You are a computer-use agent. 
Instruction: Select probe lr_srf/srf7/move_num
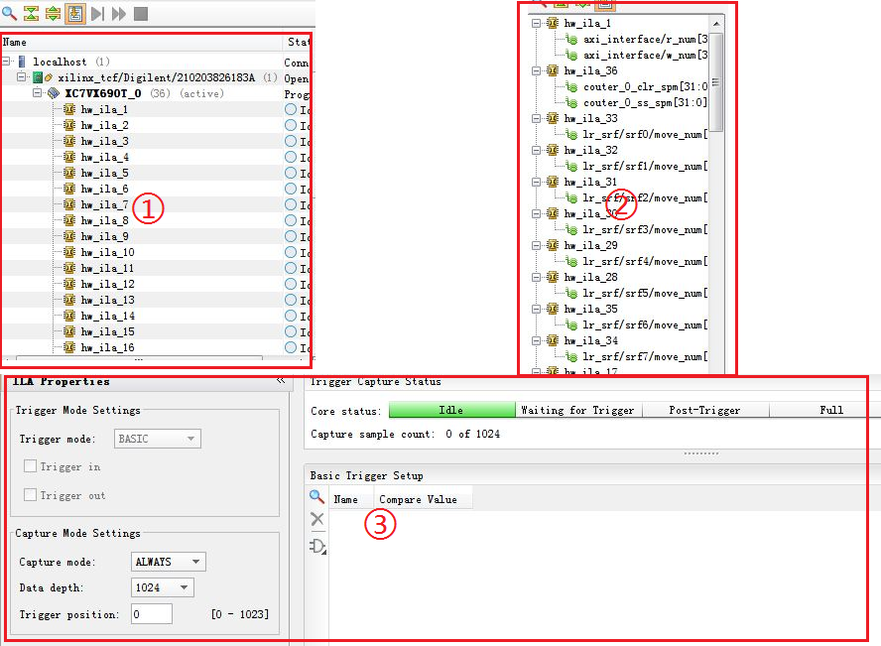[x=645, y=356]
